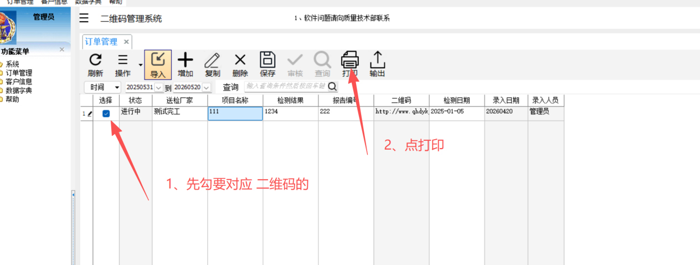Close the 订单管理 tab
Viewport: 700px width, 265px height.
(126, 42)
